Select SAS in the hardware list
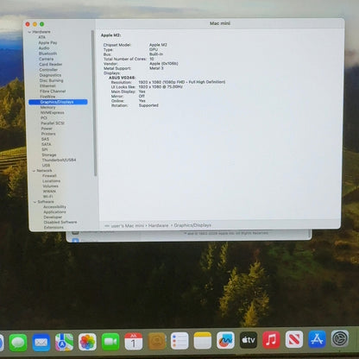 45,139
